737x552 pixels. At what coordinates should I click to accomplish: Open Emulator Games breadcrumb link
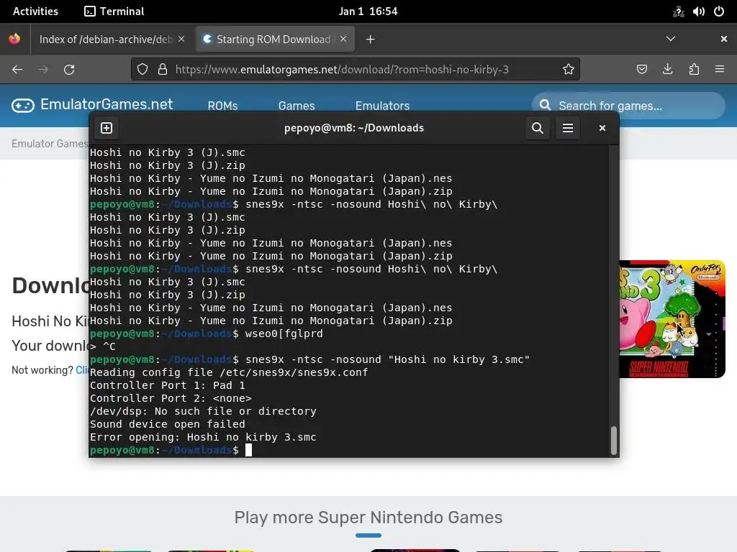(50, 144)
